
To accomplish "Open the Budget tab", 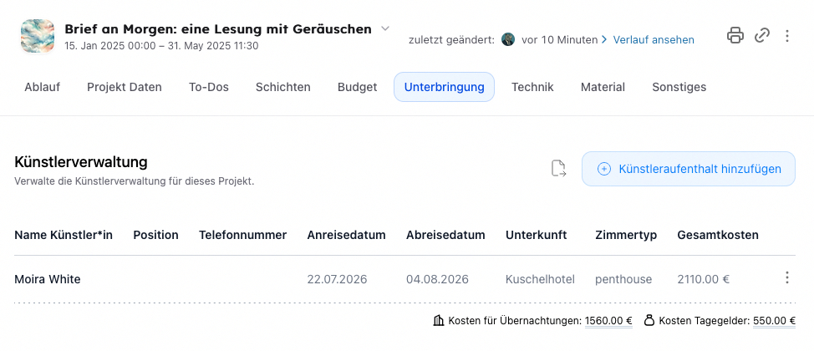I will click(357, 87).
